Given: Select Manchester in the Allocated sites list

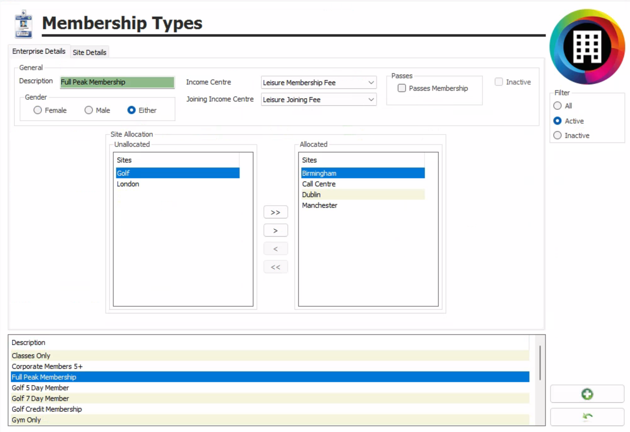Looking at the screenshot, I should coord(363,206).
